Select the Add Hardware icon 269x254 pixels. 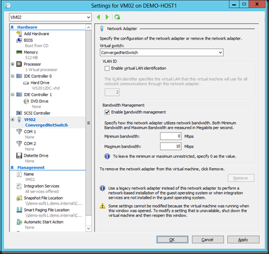(19, 34)
